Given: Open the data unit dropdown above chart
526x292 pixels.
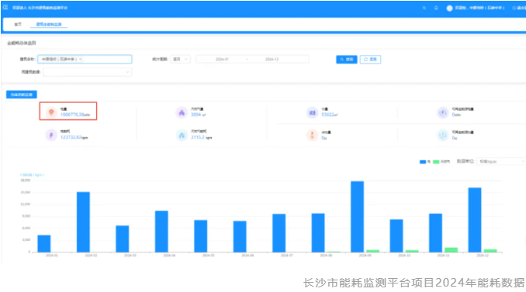Looking at the screenshot, I should [x=501, y=161].
